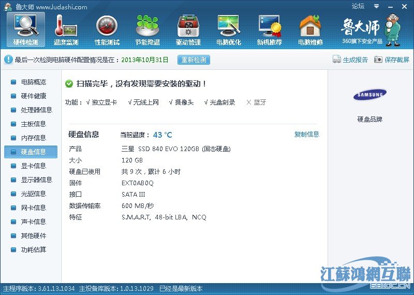The width and height of the screenshot is (414, 295).
Task: Click the info exclamation icon beside 最后一次检测
Action: click(x=8, y=60)
